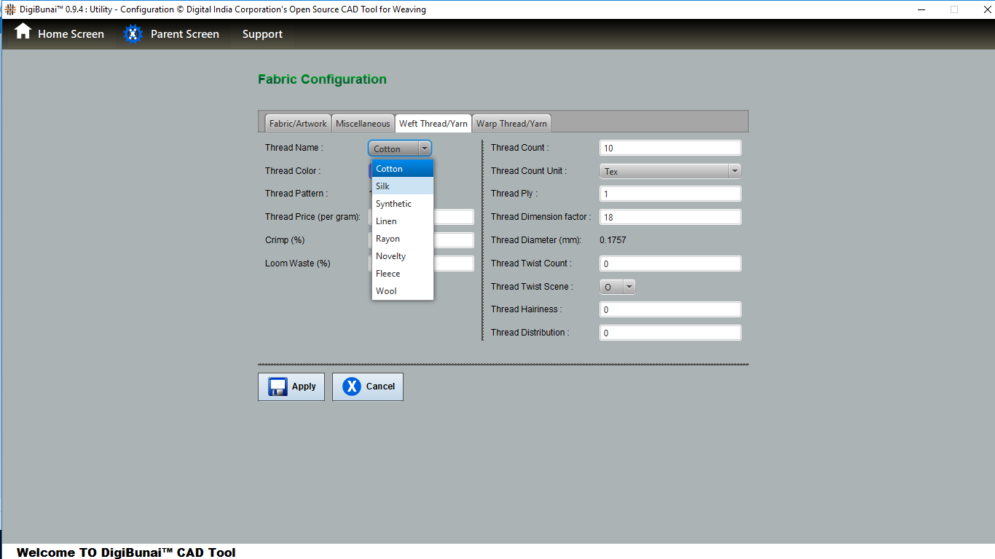The height and width of the screenshot is (559, 995).
Task: Click the Home Screen house icon
Action: pyautogui.click(x=23, y=32)
